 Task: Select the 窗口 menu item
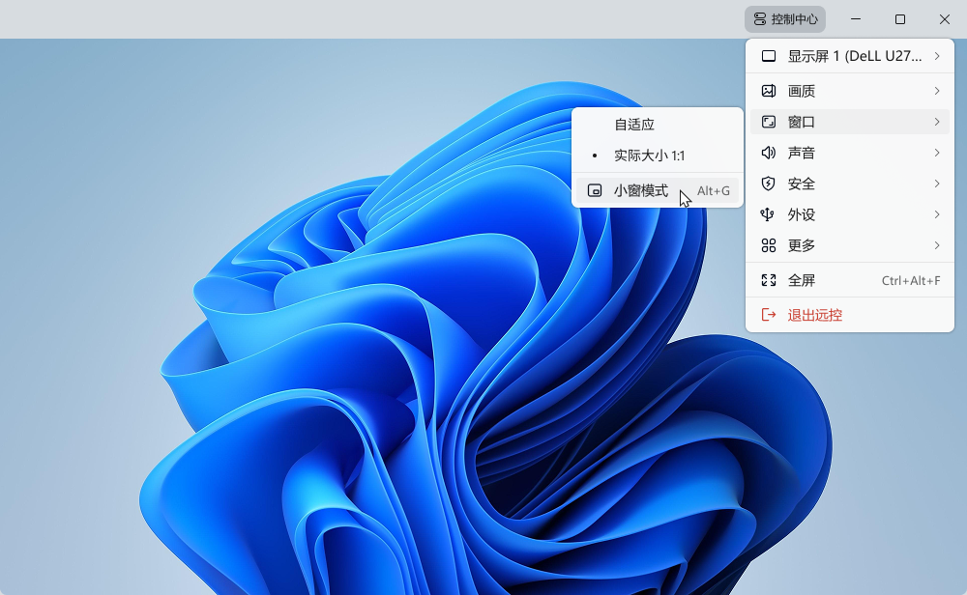tap(850, 122)
